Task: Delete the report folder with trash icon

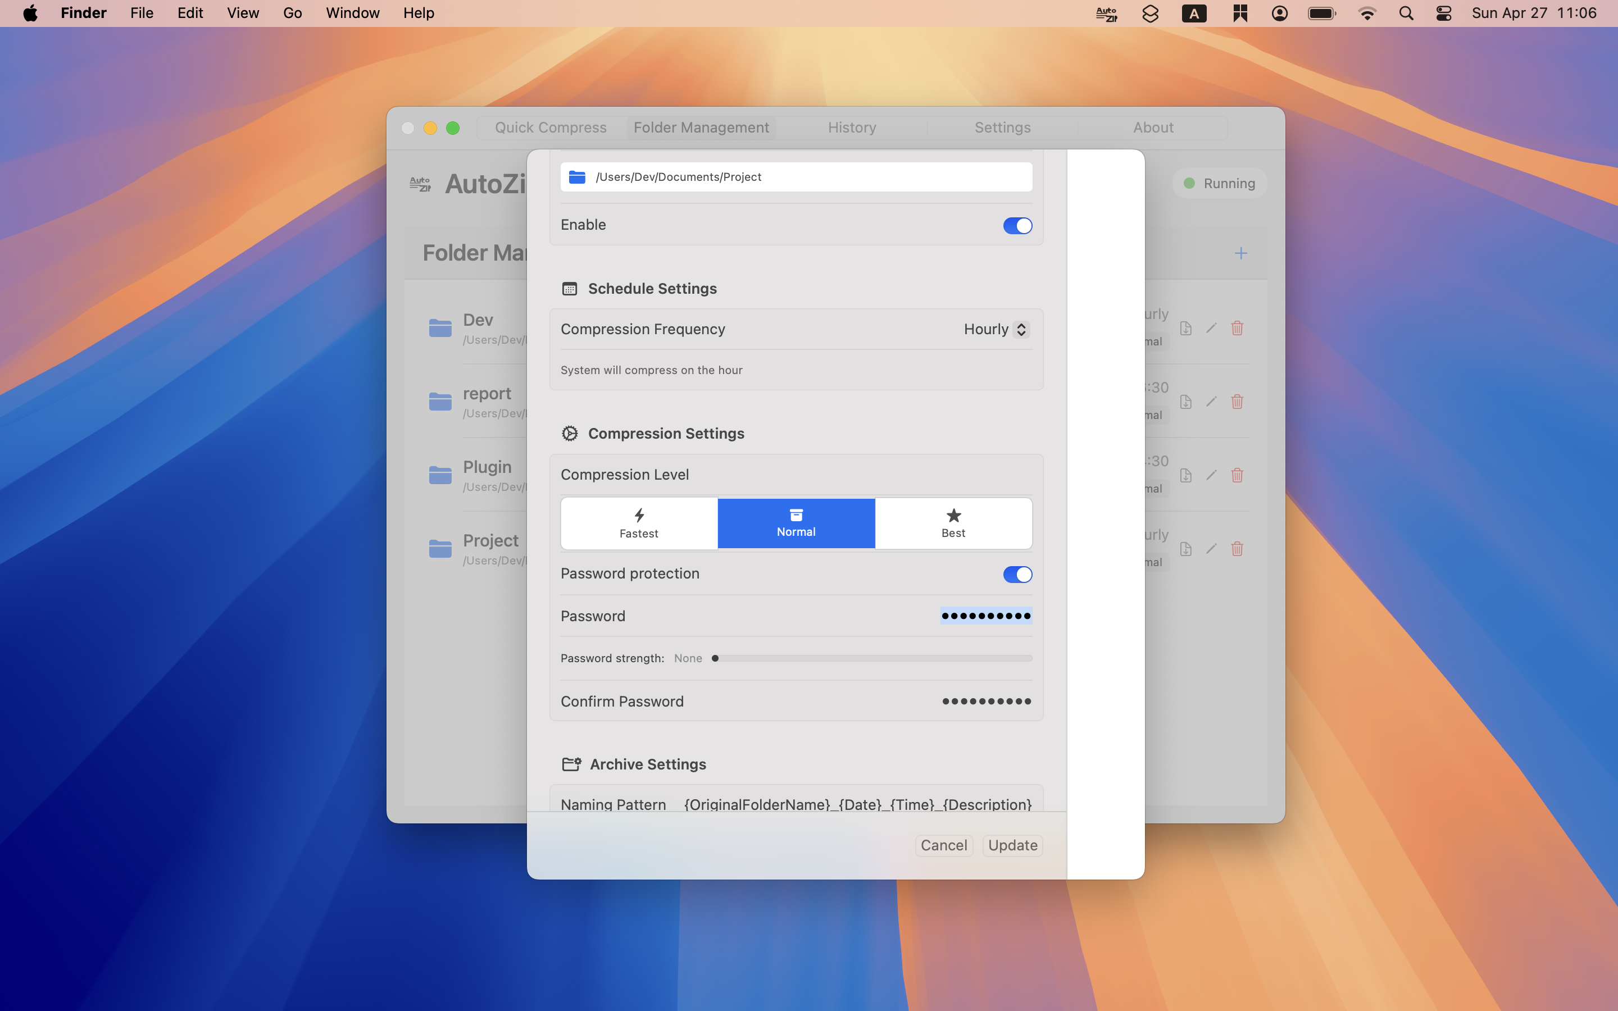Action: [x=1237, y=402]
